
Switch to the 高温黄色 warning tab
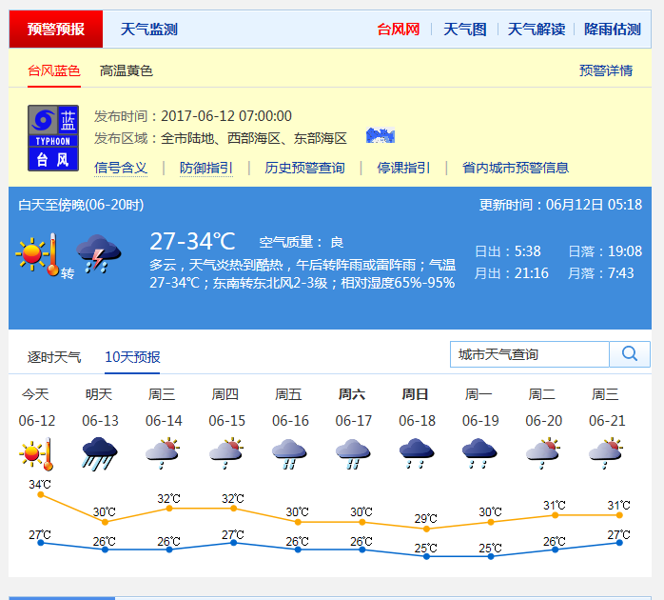coord(127,70)
